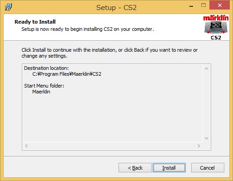This screenshot has width=233, height=181.
Task: Start installation with the Install button
Action: (169, 168)
